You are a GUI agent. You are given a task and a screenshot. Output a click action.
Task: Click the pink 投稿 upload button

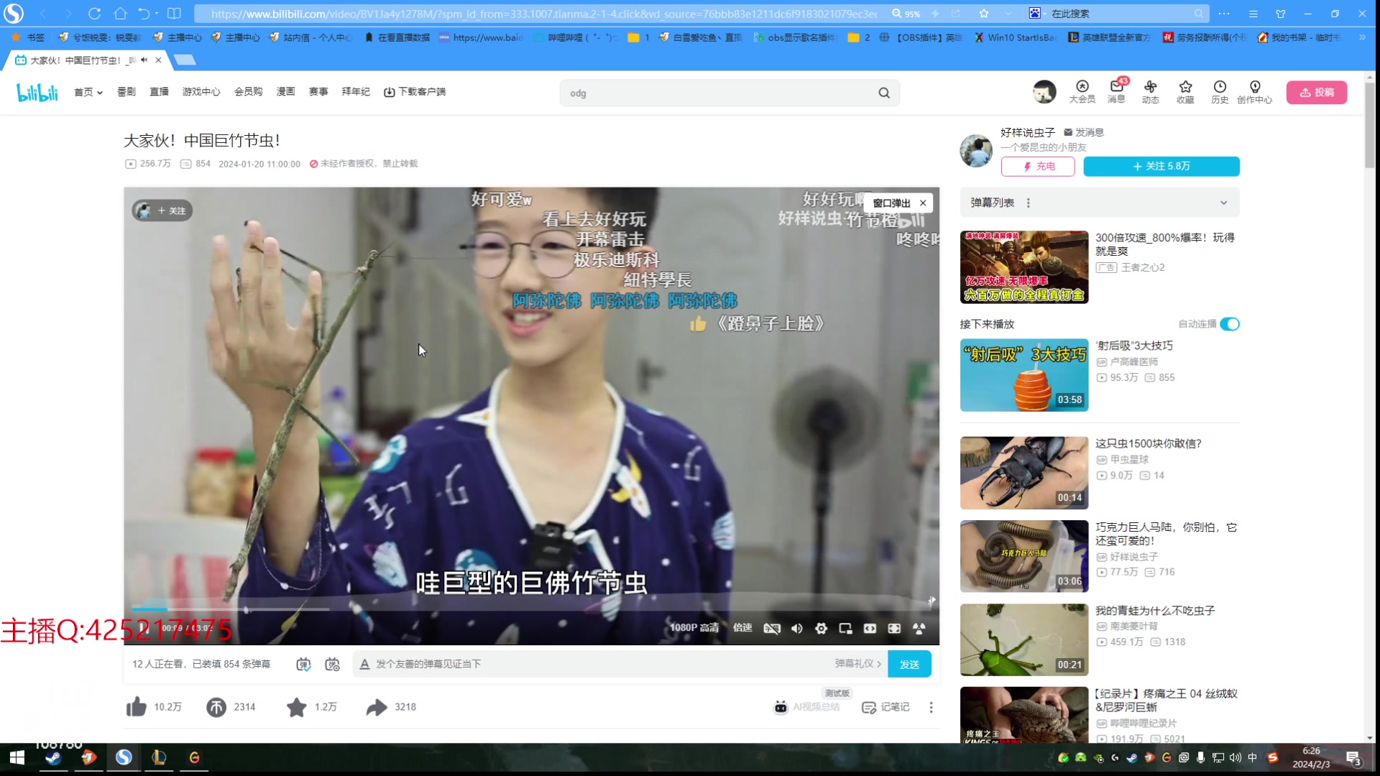tap(1316, 92)
